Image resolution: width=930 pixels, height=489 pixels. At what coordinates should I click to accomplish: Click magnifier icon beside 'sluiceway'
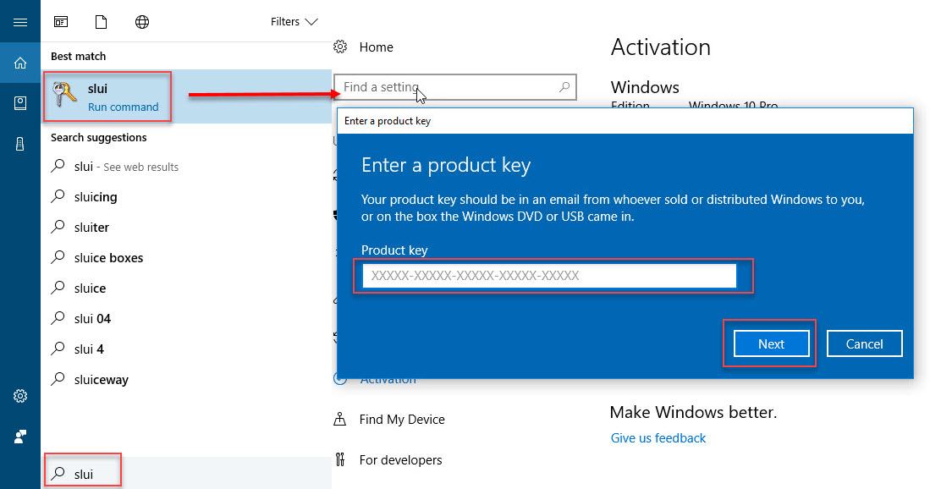[x=58, y=378]
